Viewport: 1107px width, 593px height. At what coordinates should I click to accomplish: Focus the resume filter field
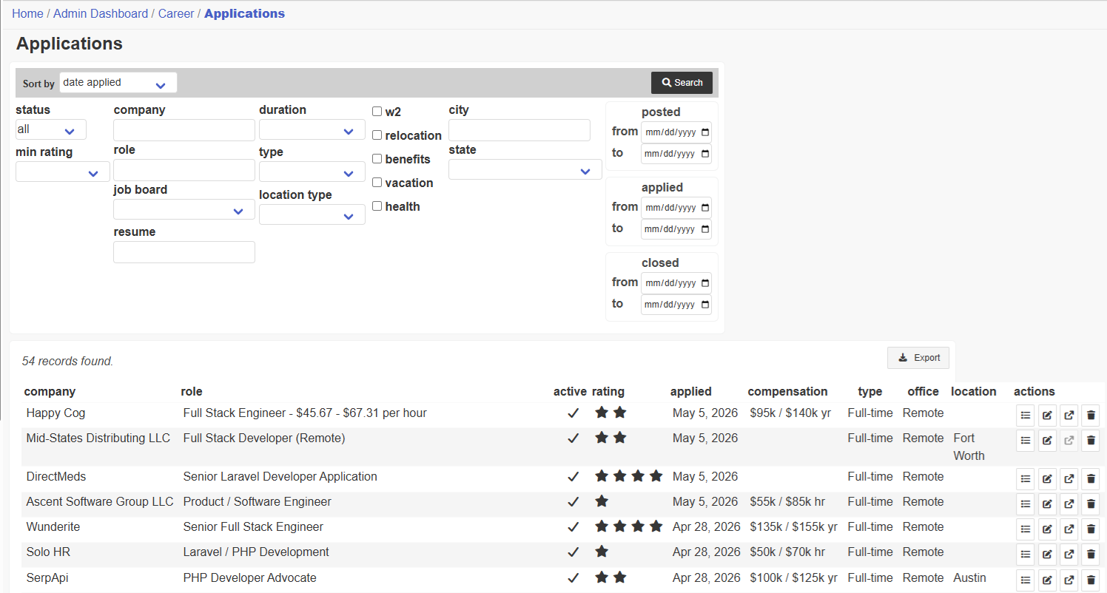[x=184, y=252]
